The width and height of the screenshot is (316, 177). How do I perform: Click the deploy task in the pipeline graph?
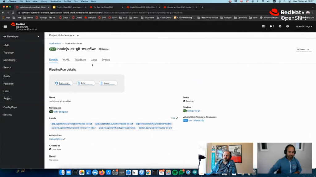pyautogui.click(x=108, y=83)
